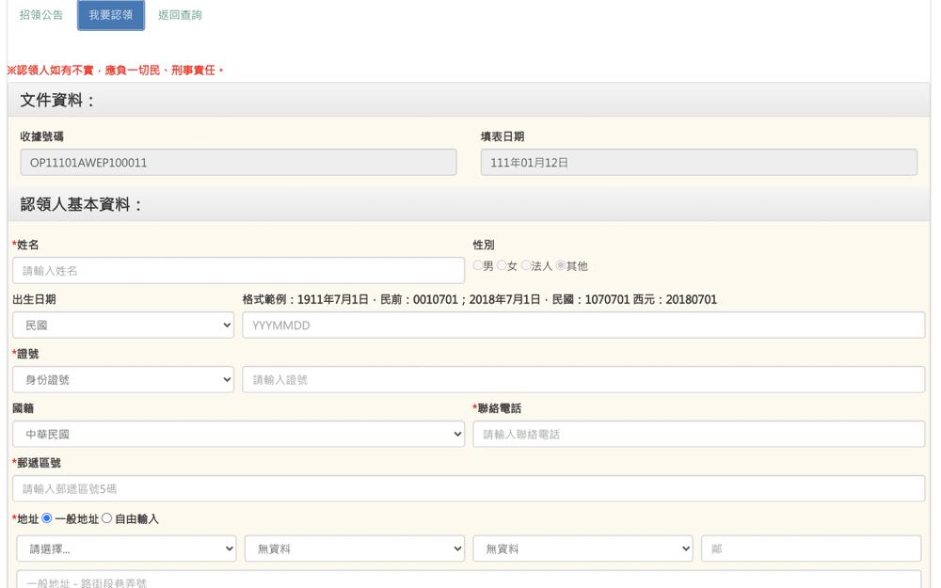Switch address mode to 自由輸入
Screen dimensions: 941x588
(106, 518)
